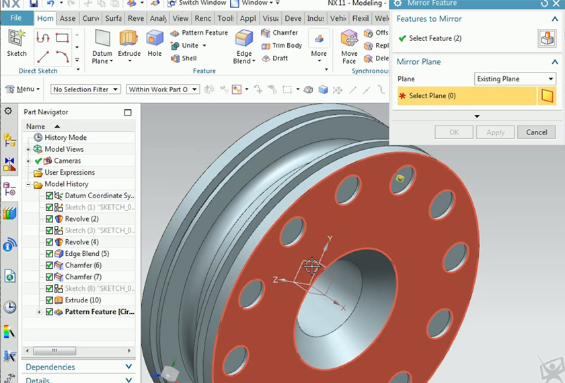Click the Cancel button in Mirror Feature
Screen dimensions: 565x383
click(x=536, y=132)
